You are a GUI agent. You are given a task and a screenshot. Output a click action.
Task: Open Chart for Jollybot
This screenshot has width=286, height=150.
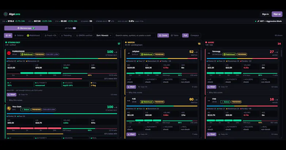131,87
